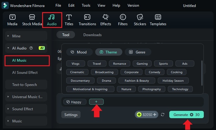216x130 pixels.
Task: Choose the Drama theme tag
Action: tap(106, 80)
